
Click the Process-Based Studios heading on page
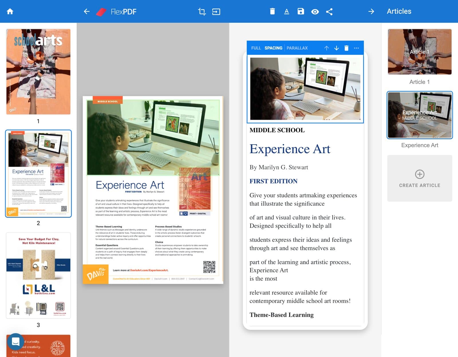coord(168,227)
